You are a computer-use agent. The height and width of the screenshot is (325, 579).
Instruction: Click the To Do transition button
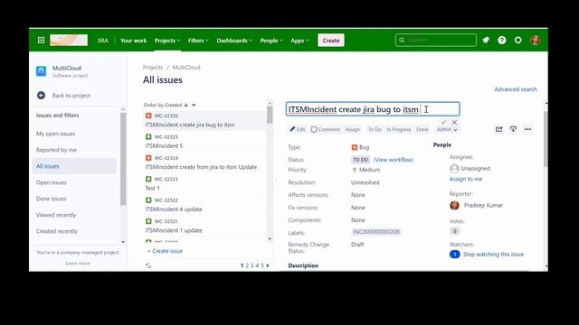click(375, 129)
